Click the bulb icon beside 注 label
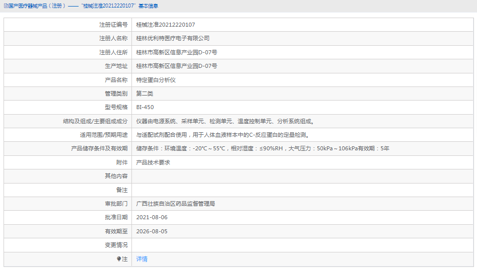Viewport: 477px width, 270px height. [x=119, y=259]
